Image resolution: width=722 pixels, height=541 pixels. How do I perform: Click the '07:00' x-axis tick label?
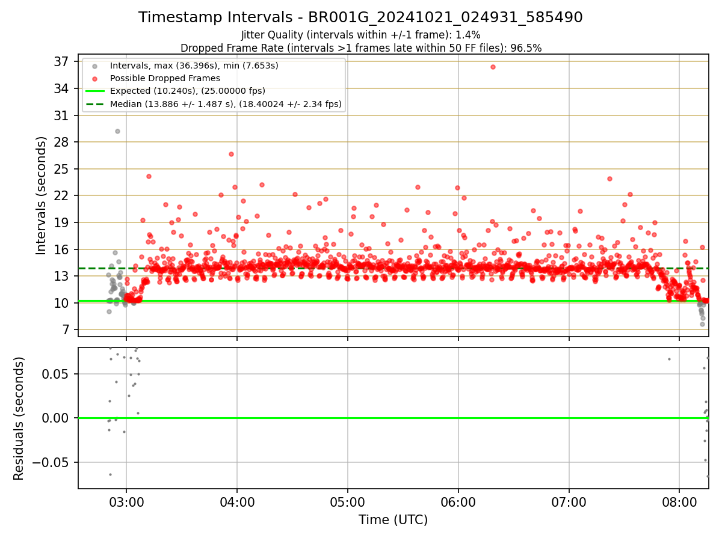pos(569,501)
